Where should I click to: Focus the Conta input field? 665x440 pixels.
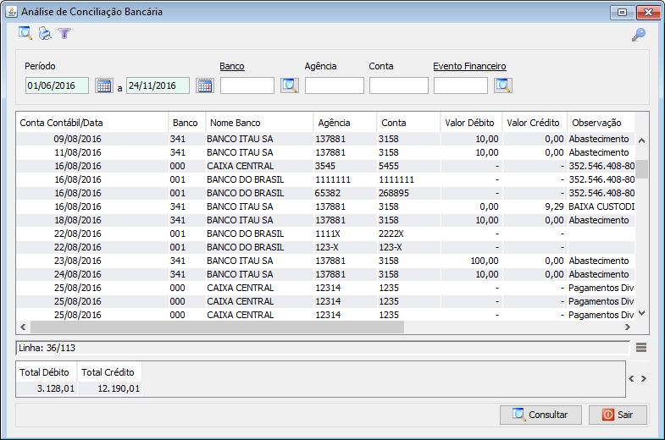pyautogui.click(x=399, y=85)
